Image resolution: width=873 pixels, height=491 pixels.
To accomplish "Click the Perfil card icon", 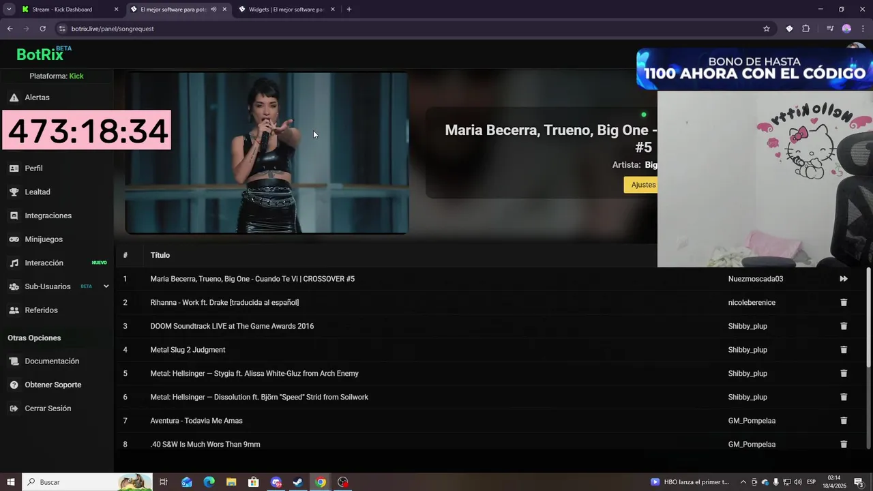I will pyautogui.click(x=14, y=168).
